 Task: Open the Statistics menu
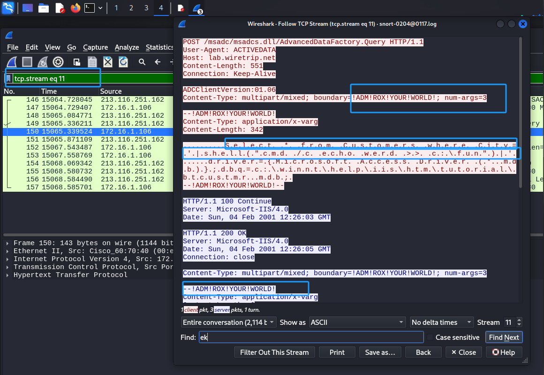coord(159,47)
